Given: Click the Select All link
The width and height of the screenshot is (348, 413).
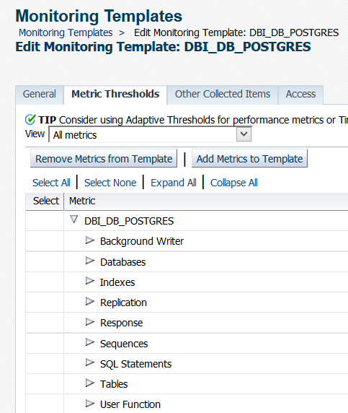Looking at the screenshot, I should (x=51, y=183).
